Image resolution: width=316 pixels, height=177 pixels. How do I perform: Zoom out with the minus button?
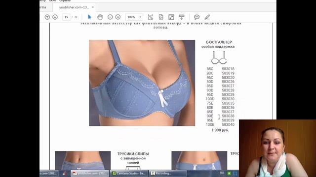point(110,17)
